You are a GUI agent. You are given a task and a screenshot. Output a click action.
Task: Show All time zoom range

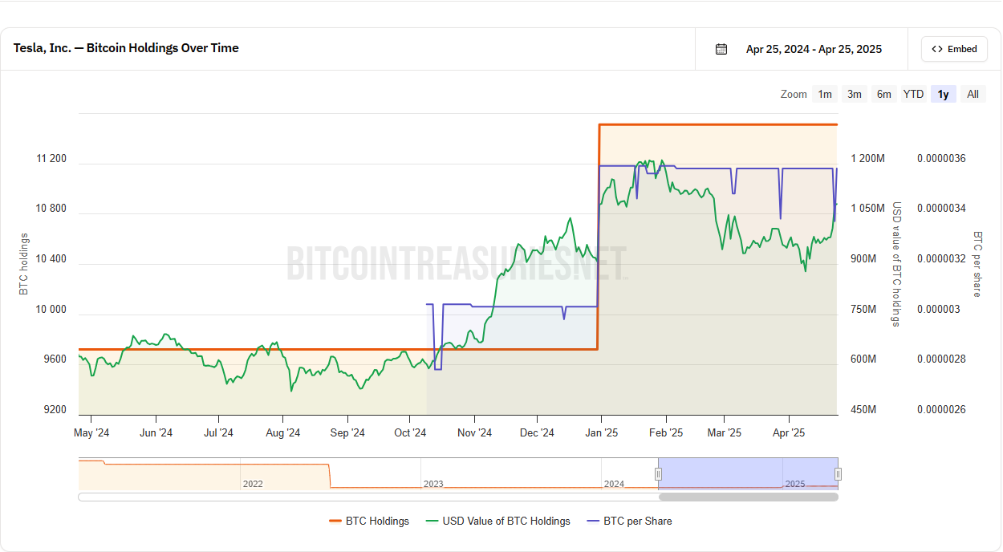[x=973, y=94]
